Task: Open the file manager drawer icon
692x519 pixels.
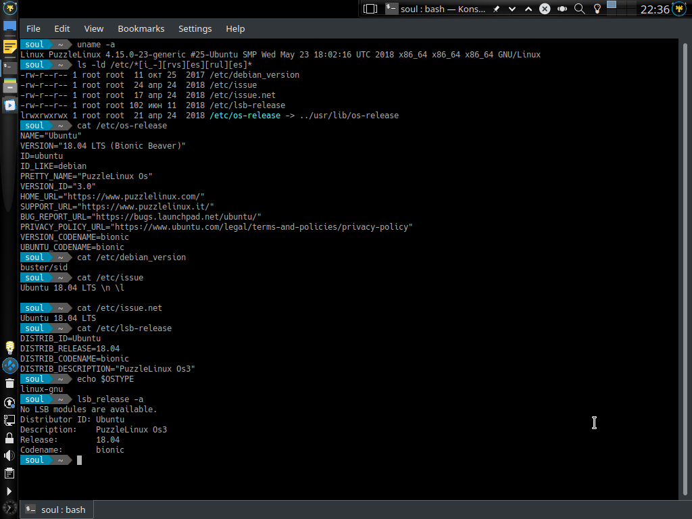Action: (9, 86)
